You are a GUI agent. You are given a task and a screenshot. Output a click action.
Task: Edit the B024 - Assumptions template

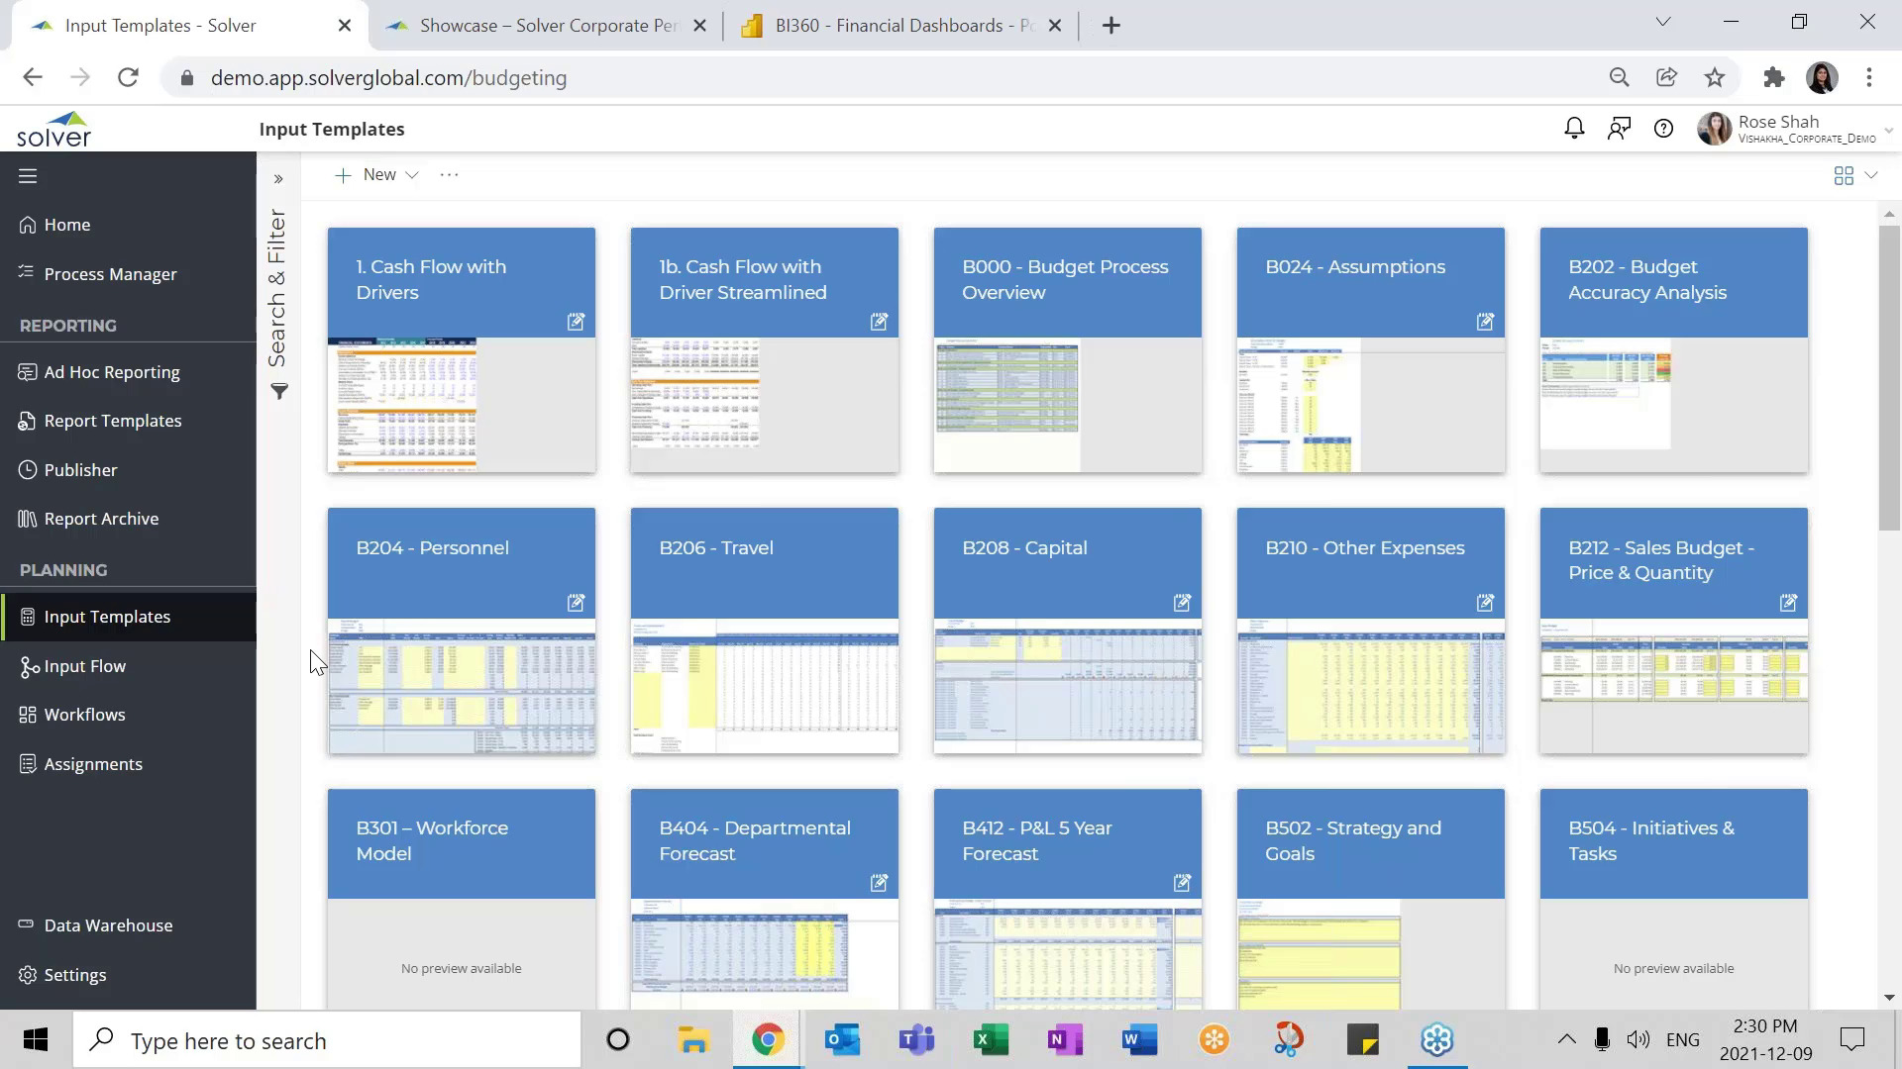(x=1484, y=322)
